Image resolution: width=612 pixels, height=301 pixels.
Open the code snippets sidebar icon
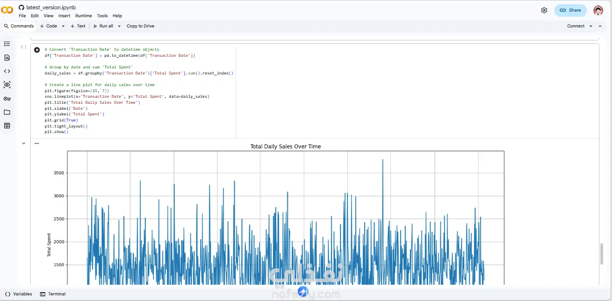click(x=7, y=71)
